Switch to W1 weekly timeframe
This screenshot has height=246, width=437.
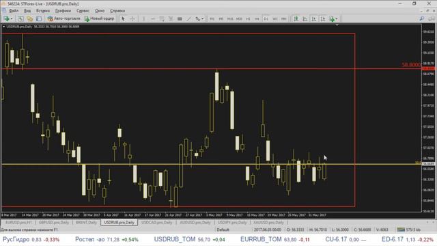[x=275, y=18]
